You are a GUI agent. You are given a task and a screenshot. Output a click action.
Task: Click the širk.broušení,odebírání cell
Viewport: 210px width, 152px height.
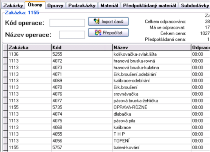[152, 74]
